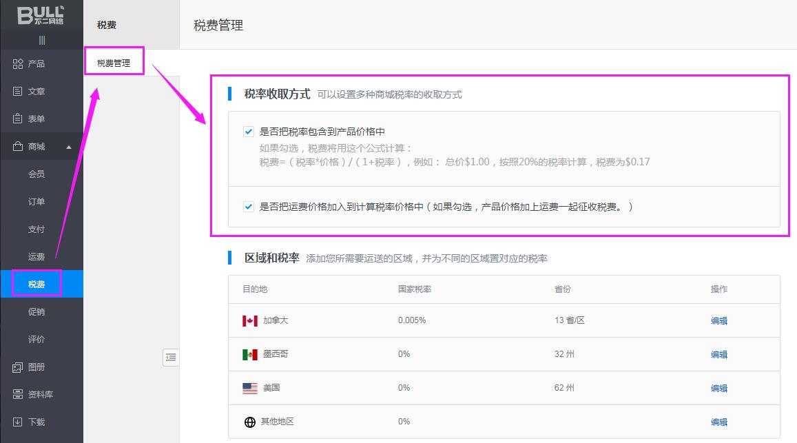Collapse the 商城 mall menu section
Viewport: 797px width, 443px height.
68,147
